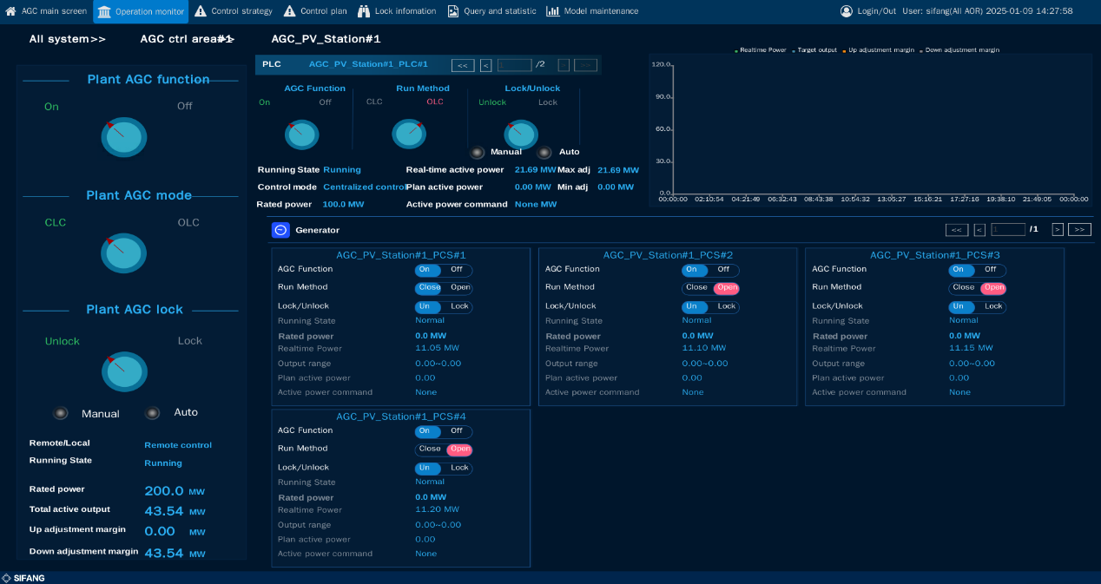
Task: Select Auto radio under Plant AGC lock
Action: [153, 413]
